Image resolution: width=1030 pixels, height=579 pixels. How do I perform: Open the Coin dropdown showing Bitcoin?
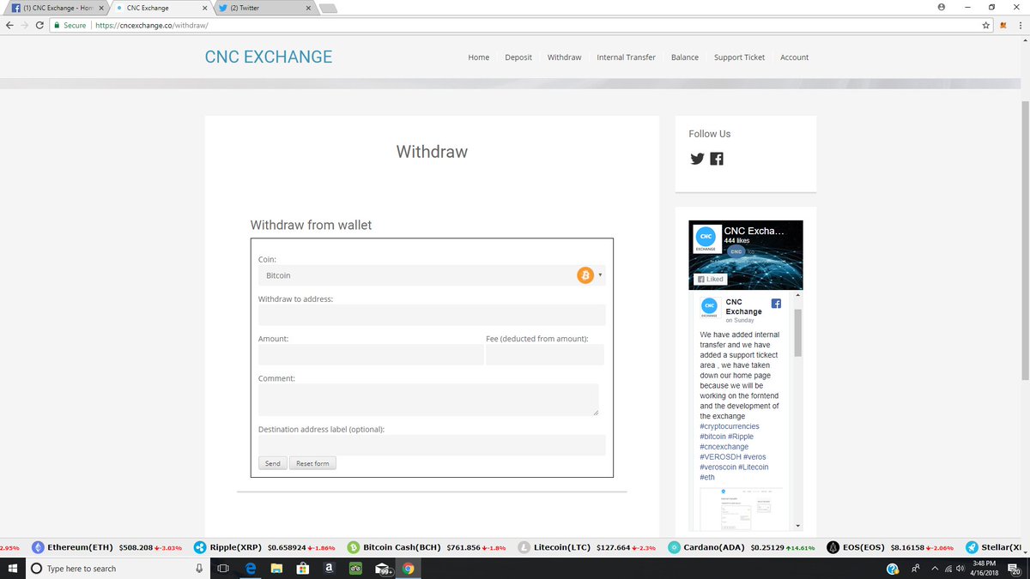432,275
